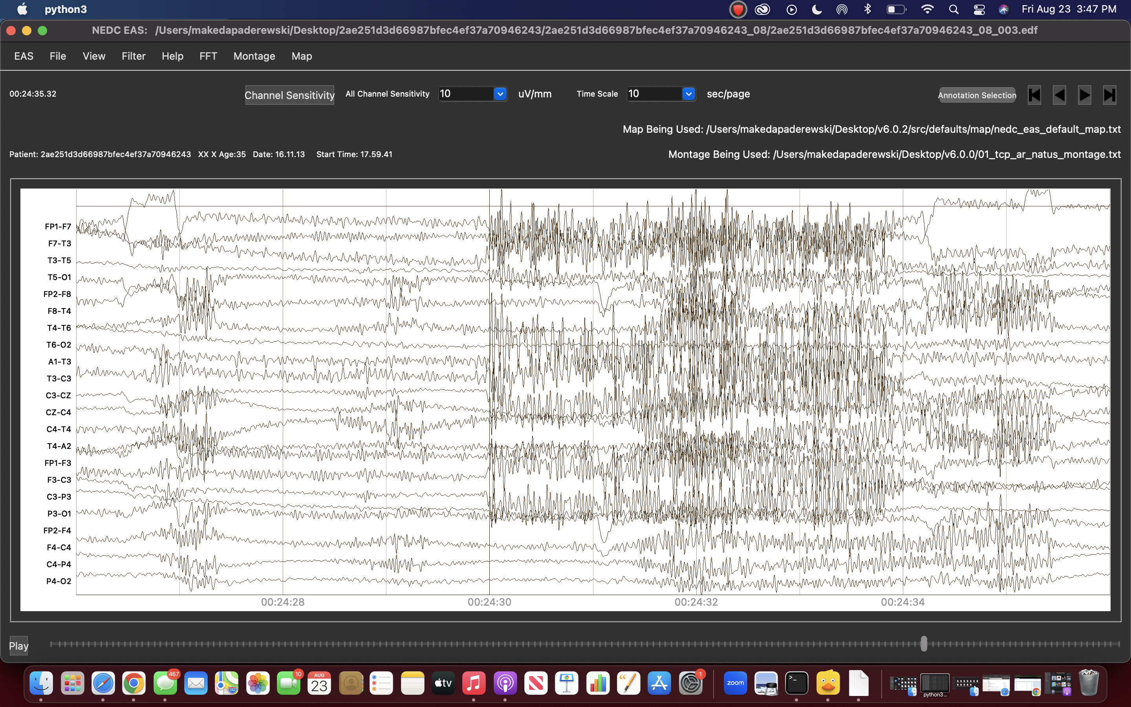Open the FFT menu
Image resolution: width=1131 pixels, height=707 pixels.
click(208, 56)
